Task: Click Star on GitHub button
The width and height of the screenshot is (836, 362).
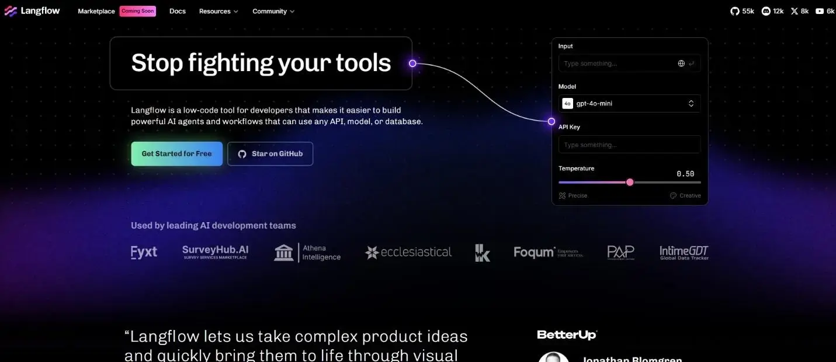Action: [270, 154]
